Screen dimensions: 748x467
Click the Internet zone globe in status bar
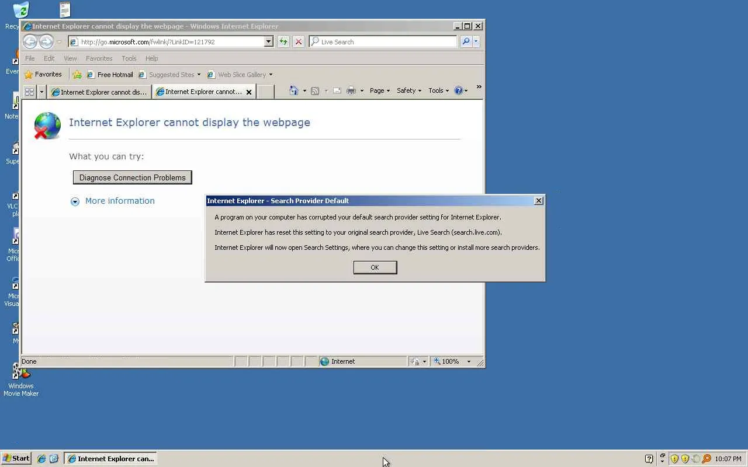point(324,361)
